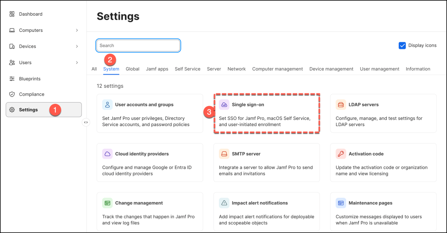447x233 pixels.
Task: Click the Activation code key icon
Action: (x=341, y=154)
